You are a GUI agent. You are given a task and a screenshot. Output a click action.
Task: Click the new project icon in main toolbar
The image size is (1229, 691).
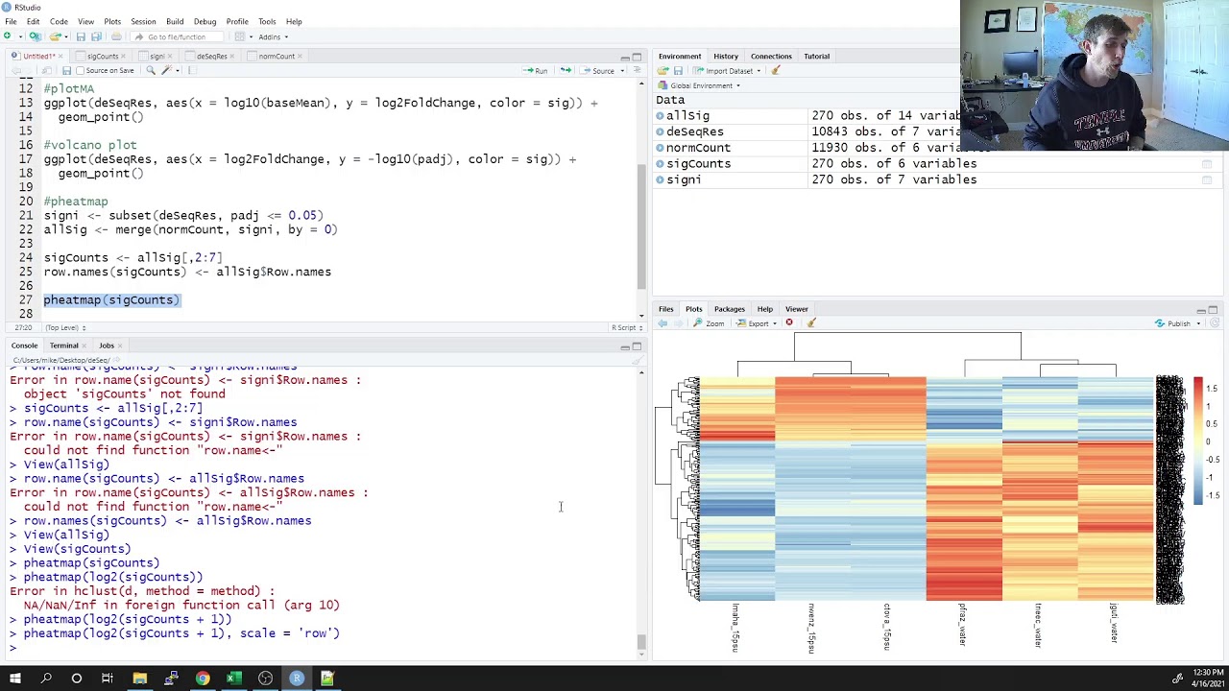(x=35, y=36)
